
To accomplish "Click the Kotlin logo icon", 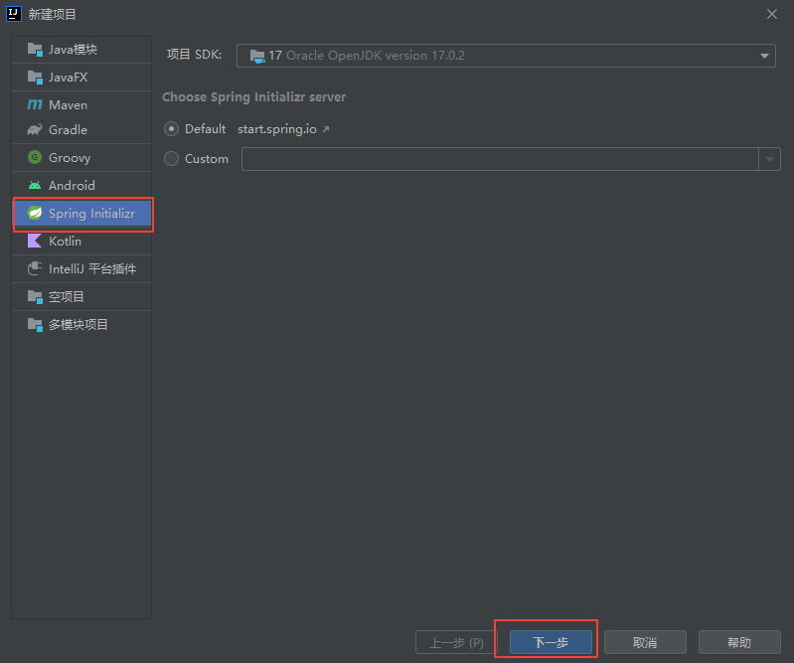I will pos(35,242).
